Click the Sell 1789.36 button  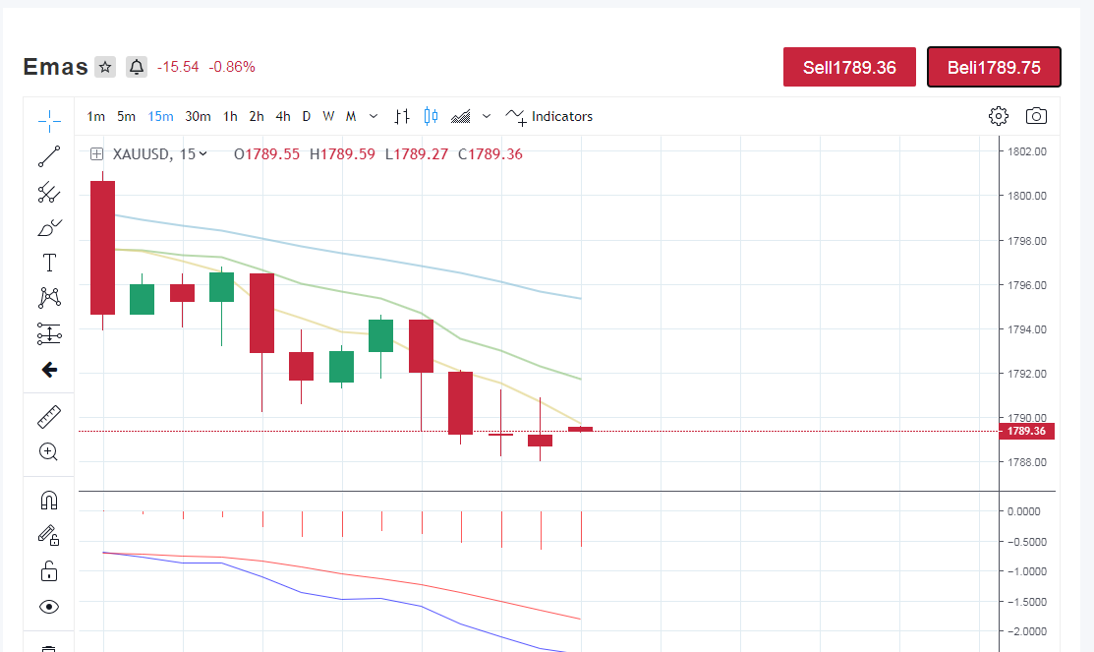pyautogui.click(x=849, y=67)
